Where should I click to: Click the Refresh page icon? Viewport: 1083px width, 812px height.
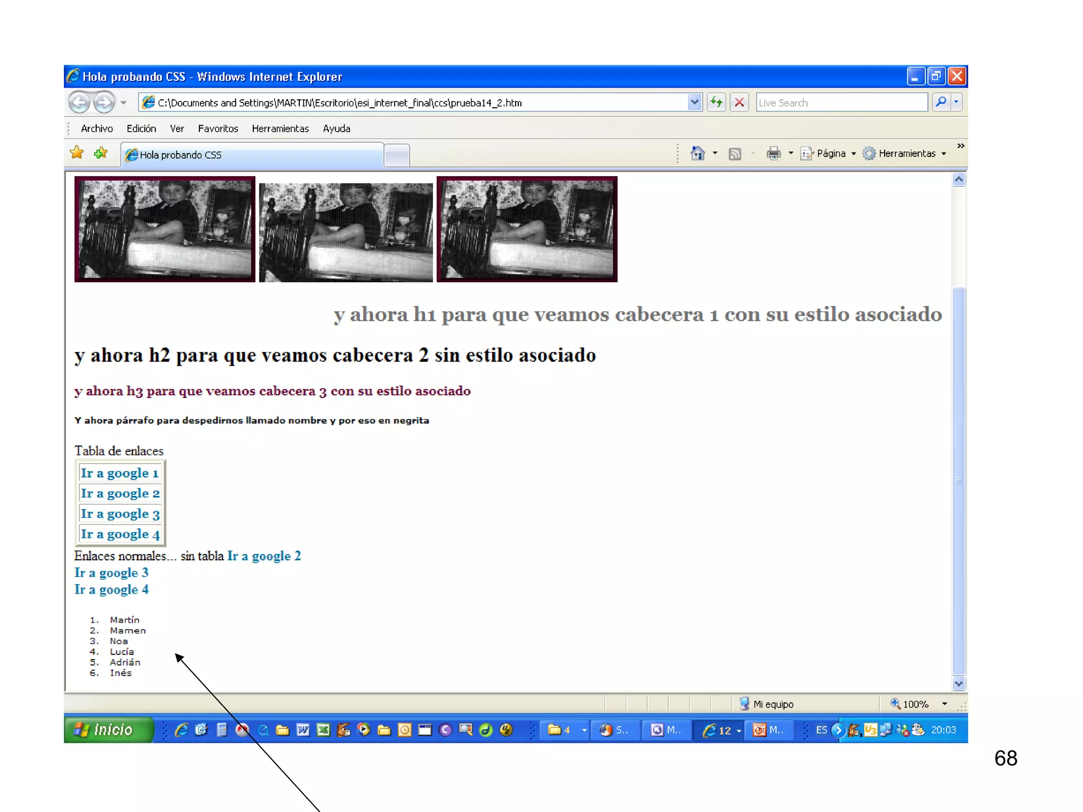[716, 102]
